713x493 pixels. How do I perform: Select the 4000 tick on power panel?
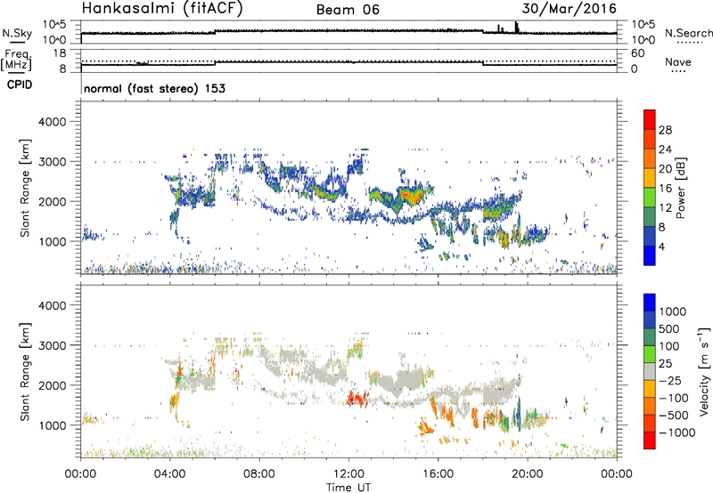pos(52,122)
